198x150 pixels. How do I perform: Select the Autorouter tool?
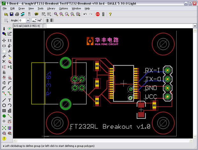point(10,128)
